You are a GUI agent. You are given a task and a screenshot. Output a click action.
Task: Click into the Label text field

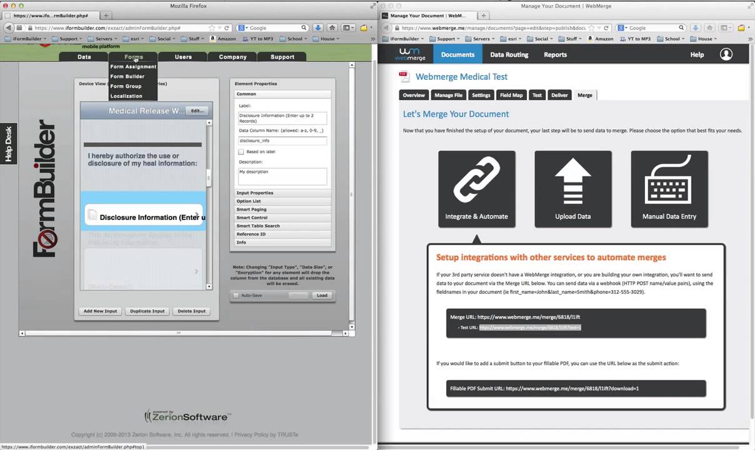(282, 118)
